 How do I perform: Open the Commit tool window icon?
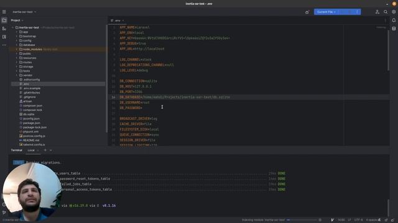pos(4,28)
